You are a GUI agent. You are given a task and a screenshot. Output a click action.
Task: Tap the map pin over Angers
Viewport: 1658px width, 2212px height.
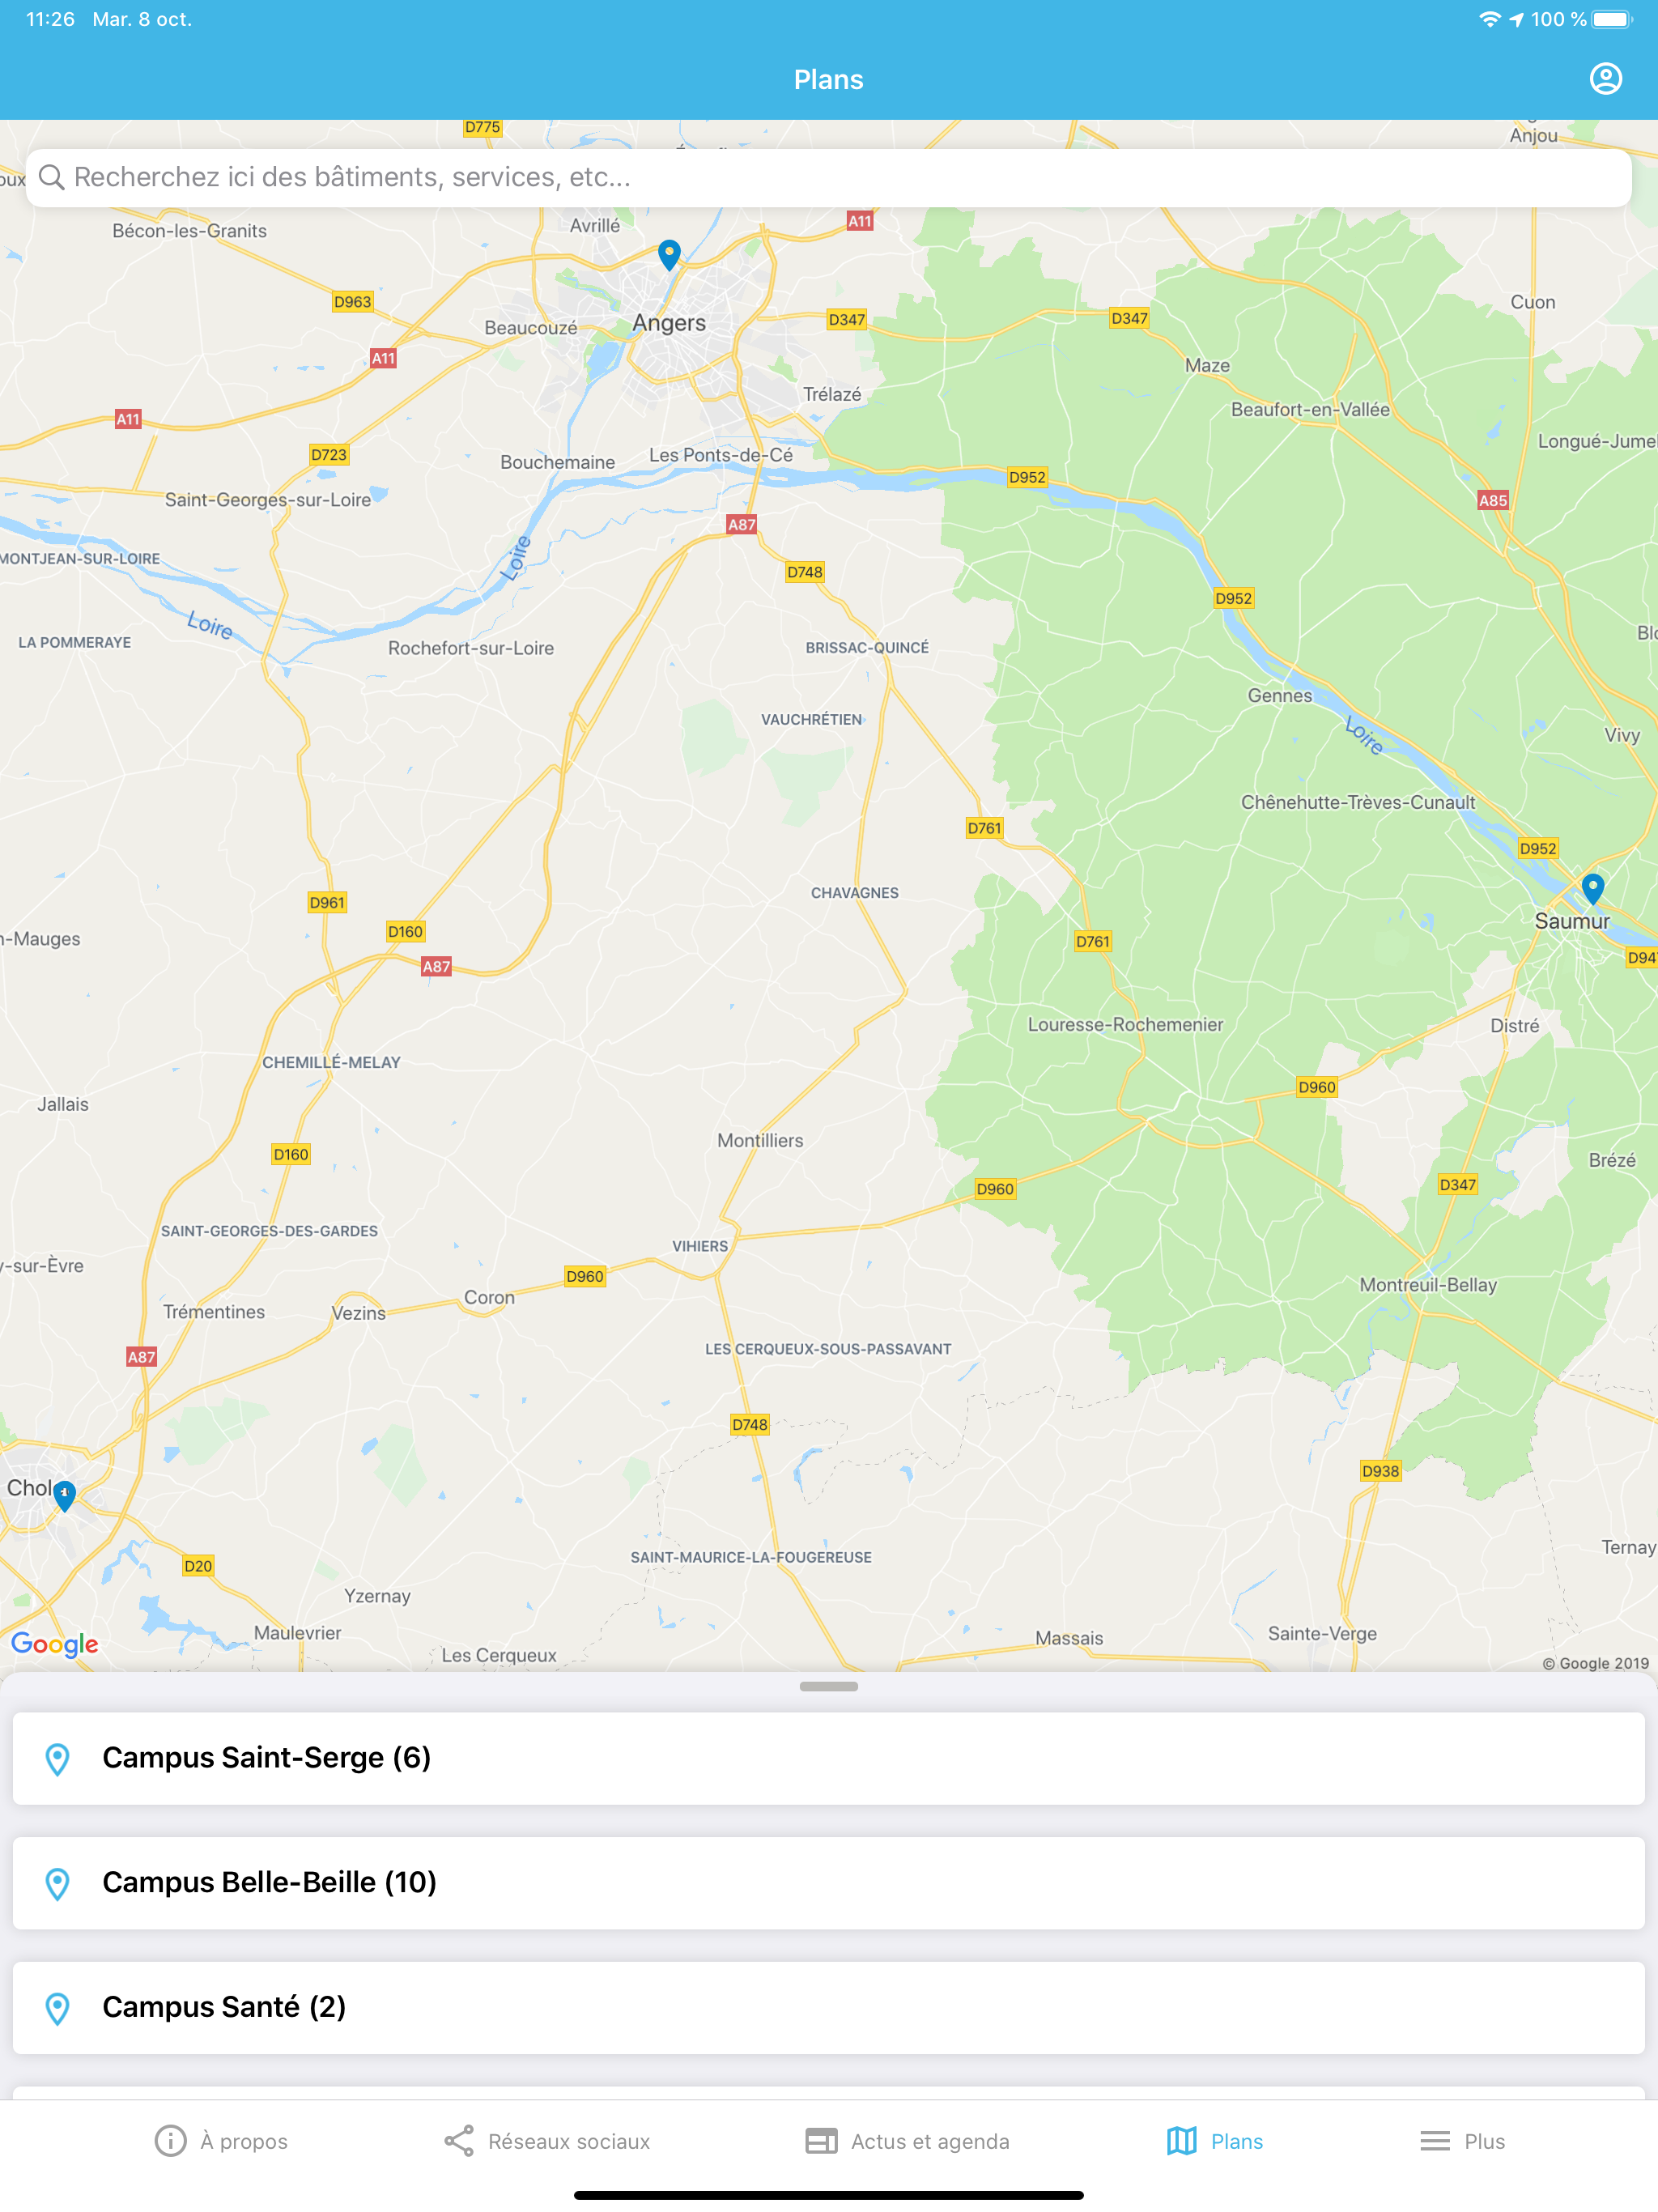pyautogui.click(x=669, y=254)
